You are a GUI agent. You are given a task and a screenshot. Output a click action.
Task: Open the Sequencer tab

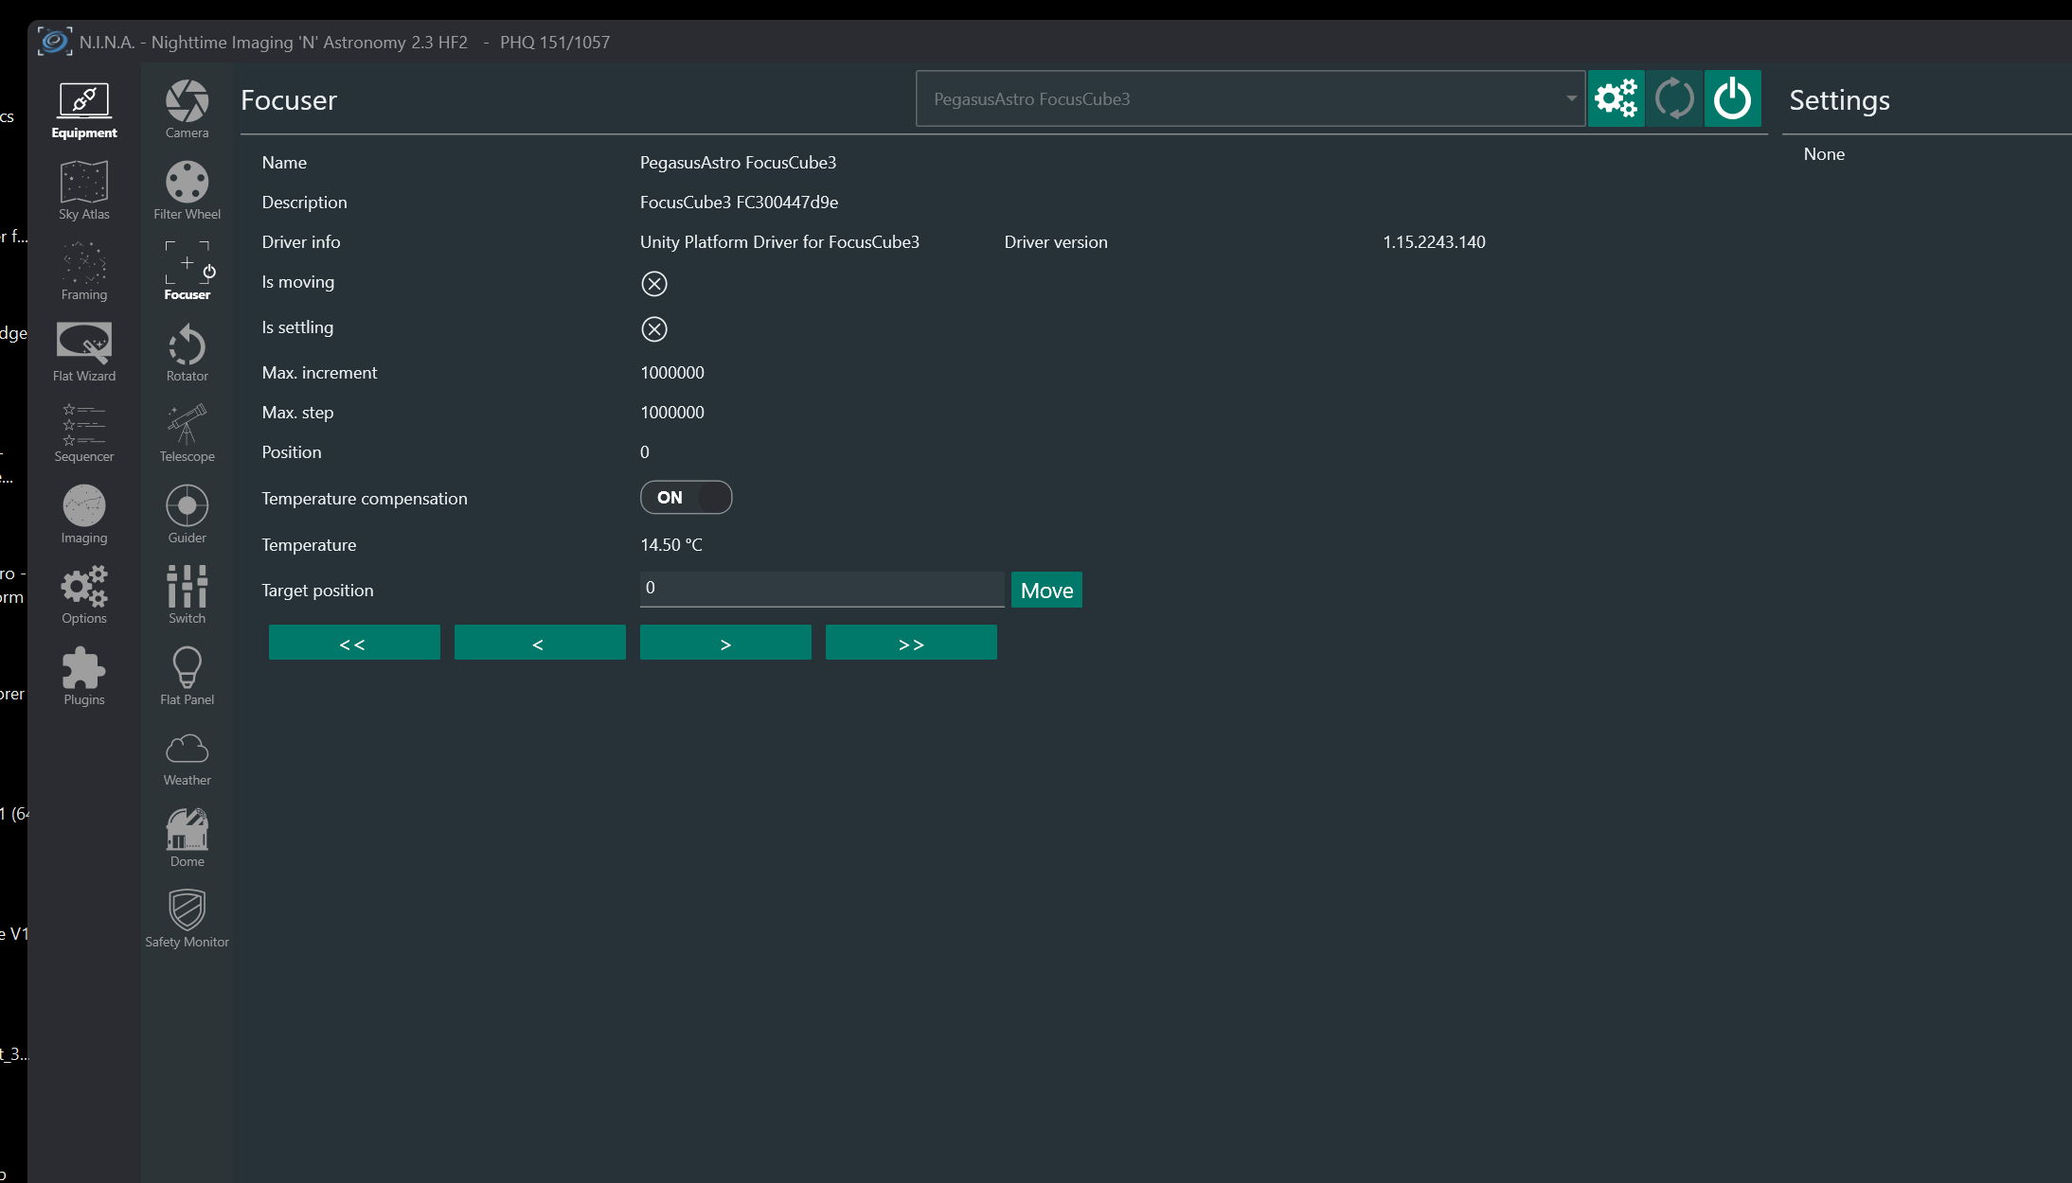[84, 433]
